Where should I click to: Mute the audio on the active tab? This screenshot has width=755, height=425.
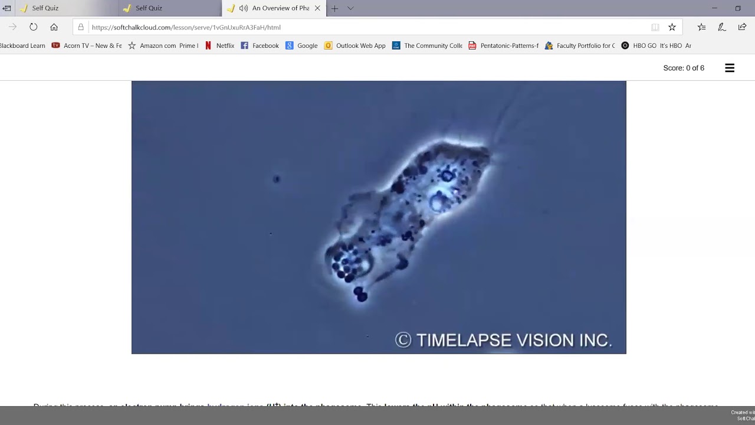[x=244, y=8]
